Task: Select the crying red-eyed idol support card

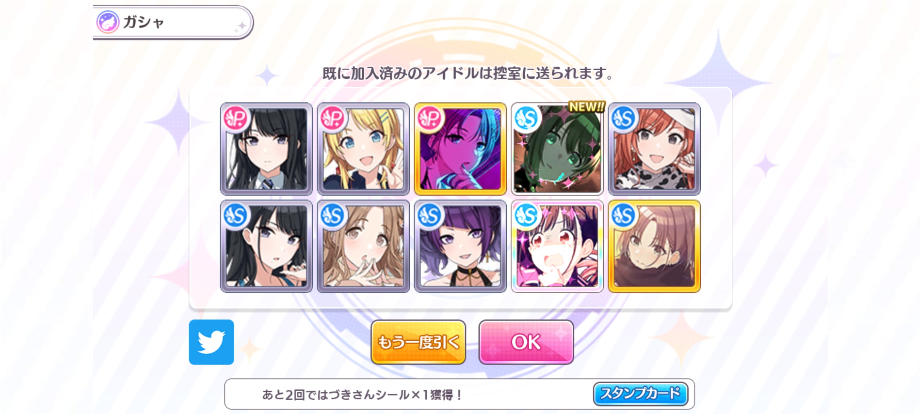Action: [557, 246]
